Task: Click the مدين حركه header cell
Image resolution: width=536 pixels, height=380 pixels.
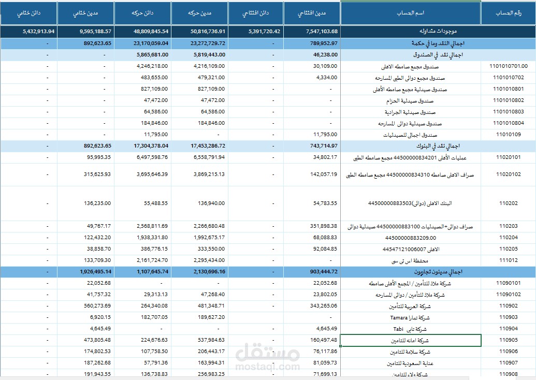Action: click(199, 13)
